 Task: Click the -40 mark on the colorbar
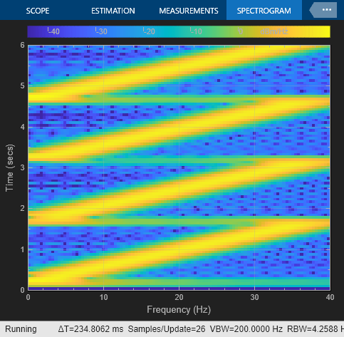point(53,31)
